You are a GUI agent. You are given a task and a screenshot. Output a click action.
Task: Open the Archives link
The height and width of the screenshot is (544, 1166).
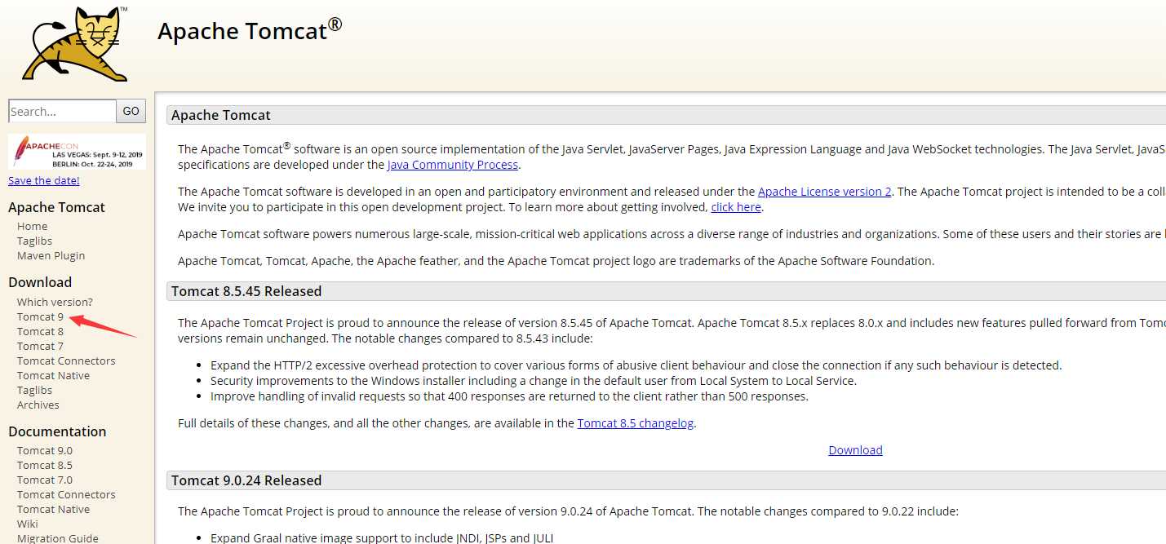pyautogui.click(x=38, y=405)
